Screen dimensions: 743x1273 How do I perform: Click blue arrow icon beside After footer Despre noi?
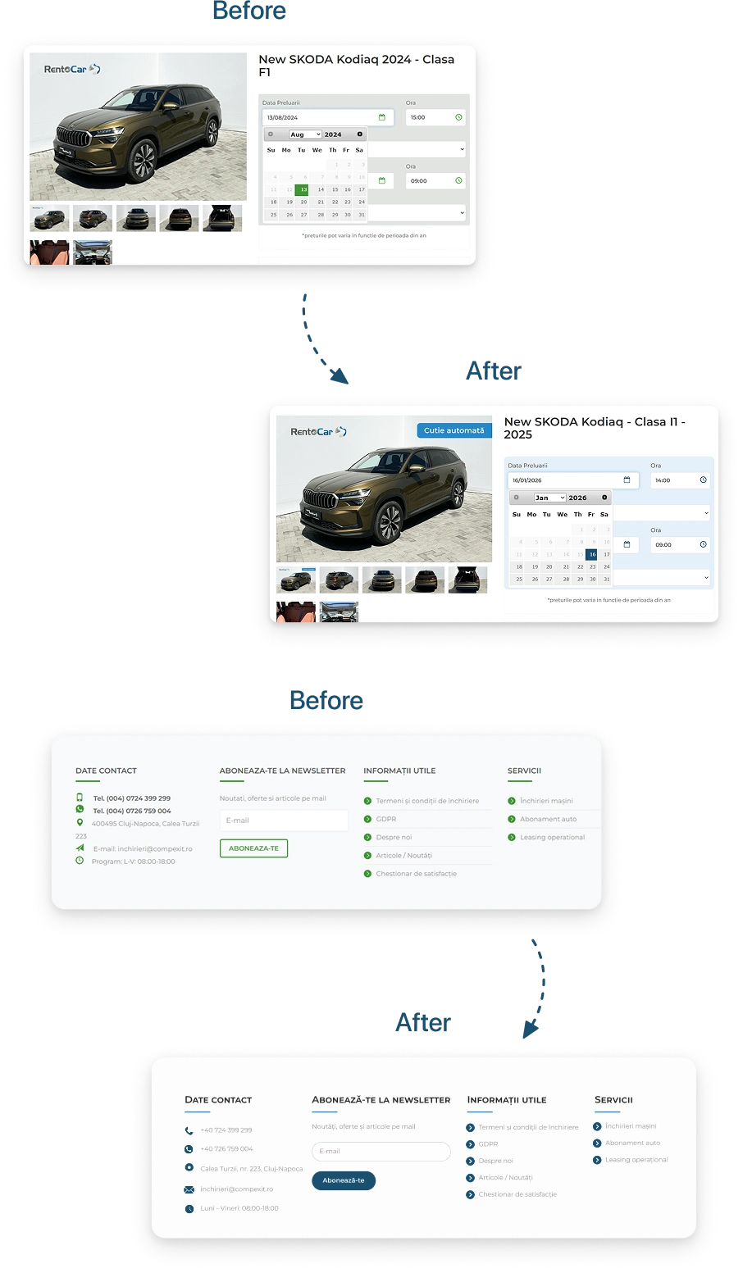click(470, 1161)
